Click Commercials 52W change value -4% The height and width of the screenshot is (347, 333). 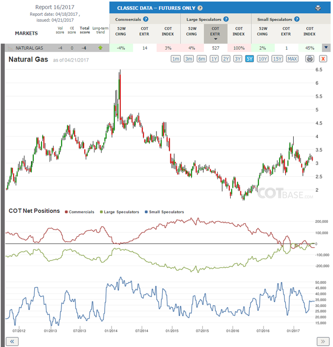click(x=121, y=48)
